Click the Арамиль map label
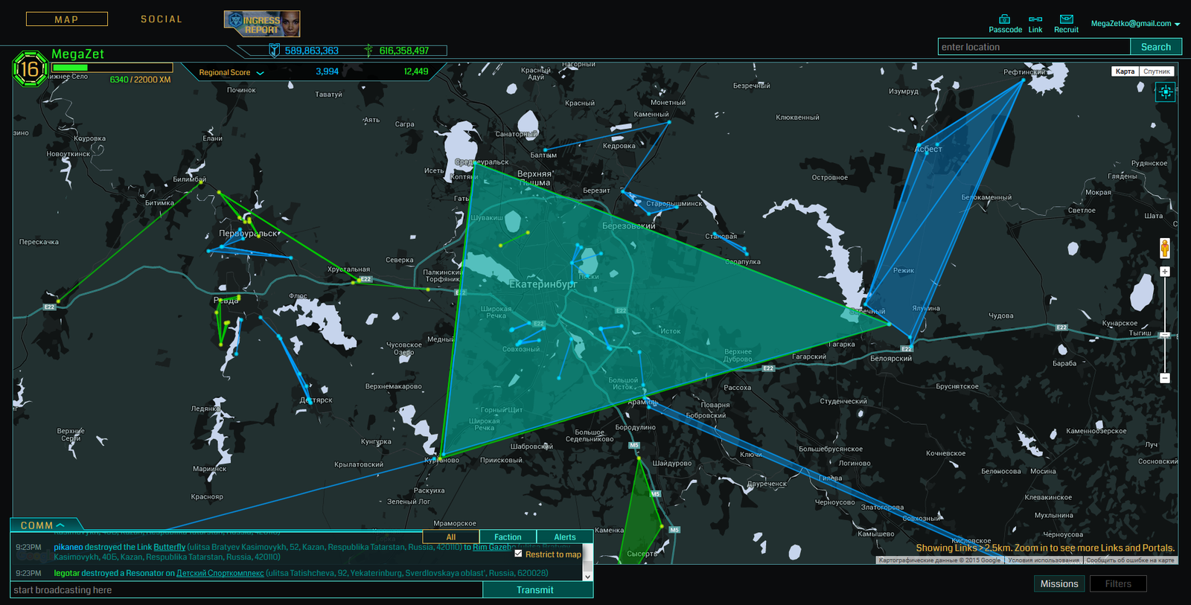Screen dimensions: 1191x605 (x=642, y=402)
